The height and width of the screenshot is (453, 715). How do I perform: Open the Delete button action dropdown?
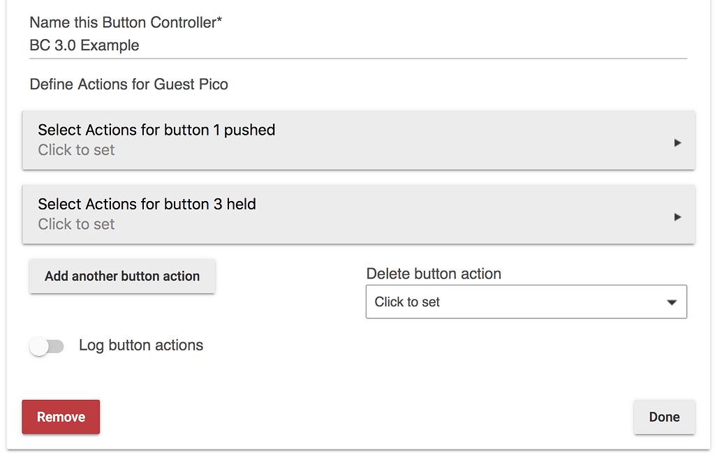pos(526,302)
